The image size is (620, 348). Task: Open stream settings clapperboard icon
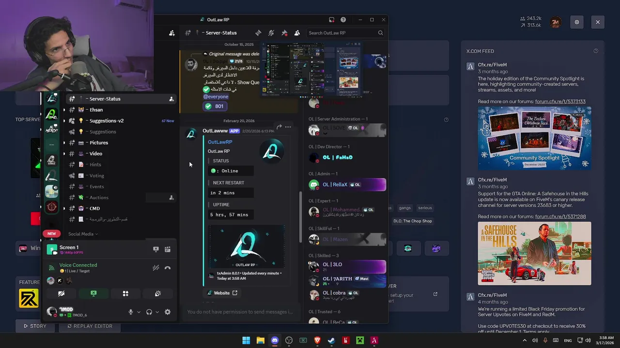168,249
